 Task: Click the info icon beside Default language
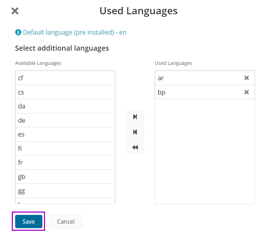pos(18,32)
